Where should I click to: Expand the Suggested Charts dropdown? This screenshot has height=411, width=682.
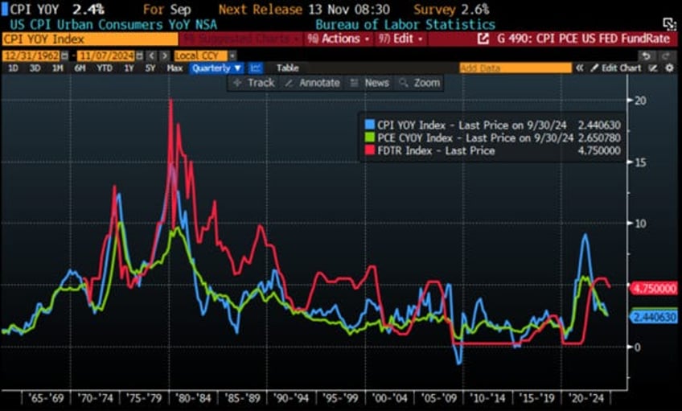click(x=241, y=39)
